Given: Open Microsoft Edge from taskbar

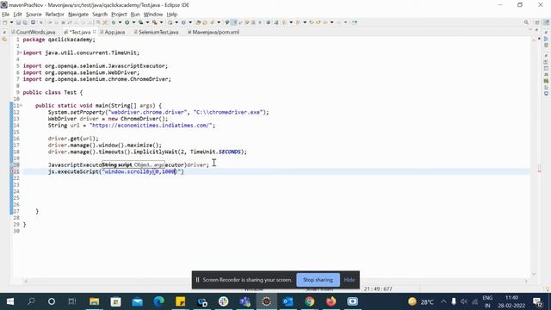Looking at the screenshot, I should [x=158, y=301].
